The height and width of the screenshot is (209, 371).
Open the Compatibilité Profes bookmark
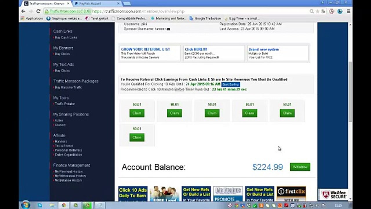coord(129,18)
